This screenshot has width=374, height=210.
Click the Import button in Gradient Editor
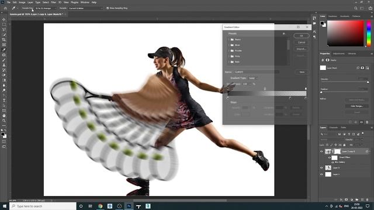[302, 49]
